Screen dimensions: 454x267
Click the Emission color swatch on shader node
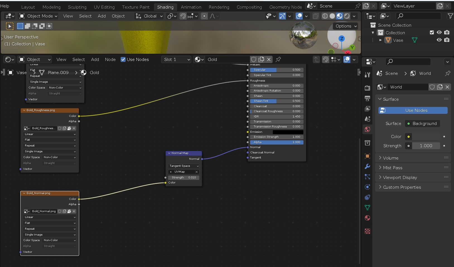tap(288, 132)
